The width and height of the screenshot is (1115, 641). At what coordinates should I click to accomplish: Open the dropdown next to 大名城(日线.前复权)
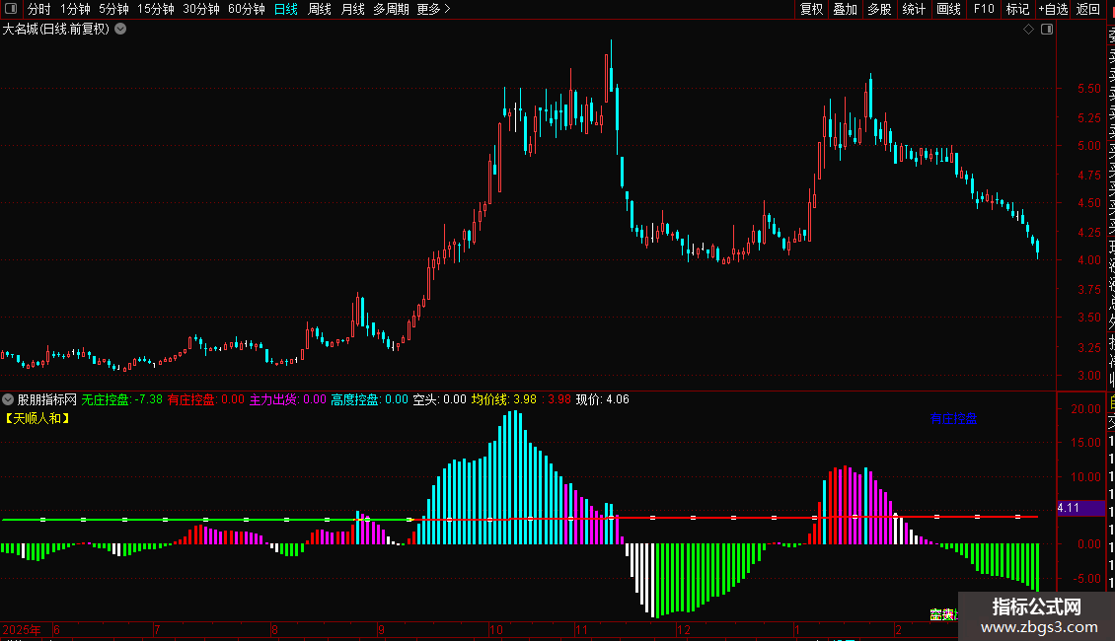121,30
